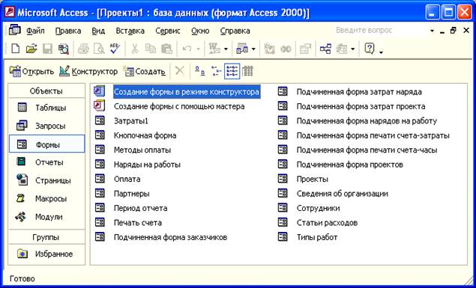Click the Help question mark icon
This screenshot has height=288, width=476.
point(369,49)
